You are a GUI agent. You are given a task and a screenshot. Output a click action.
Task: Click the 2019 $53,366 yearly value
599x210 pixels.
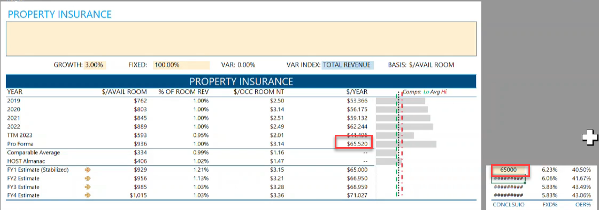click(357, 101)
